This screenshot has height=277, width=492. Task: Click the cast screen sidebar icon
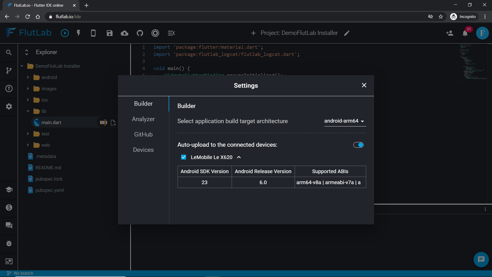[9, 261]
